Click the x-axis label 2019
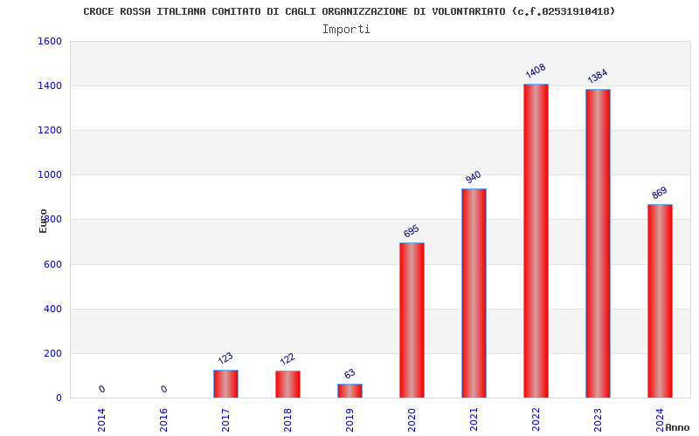The image size is (699, 436). point(349,419)
